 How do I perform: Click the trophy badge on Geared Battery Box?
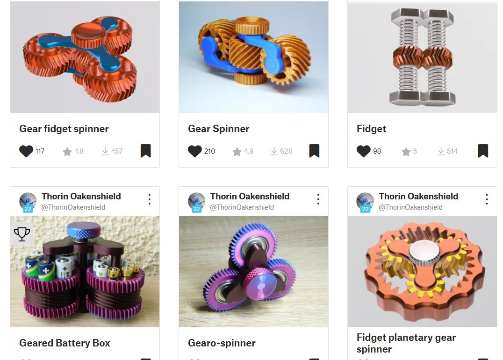22,234
